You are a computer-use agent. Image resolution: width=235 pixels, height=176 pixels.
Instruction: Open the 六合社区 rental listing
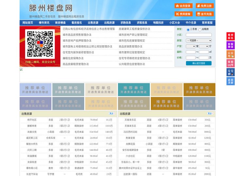[130, 156]
